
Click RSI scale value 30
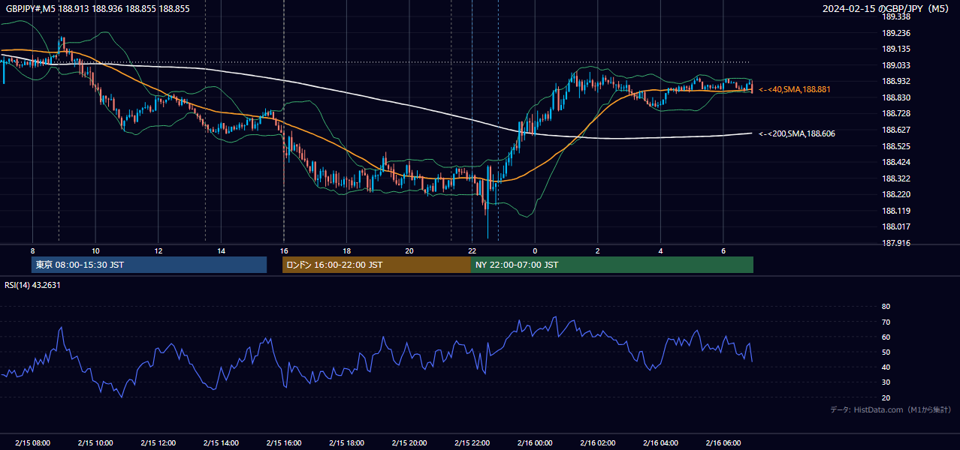[886, 382]
